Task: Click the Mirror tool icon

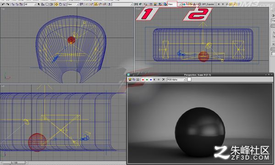Action: [136, 4]
